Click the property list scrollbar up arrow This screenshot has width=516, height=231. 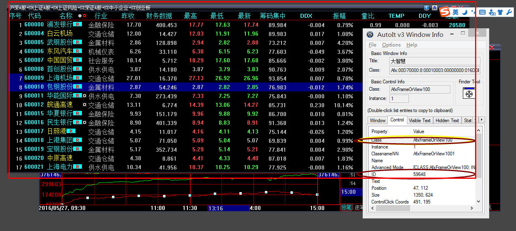pyautogui.click(x=479, y=130)
